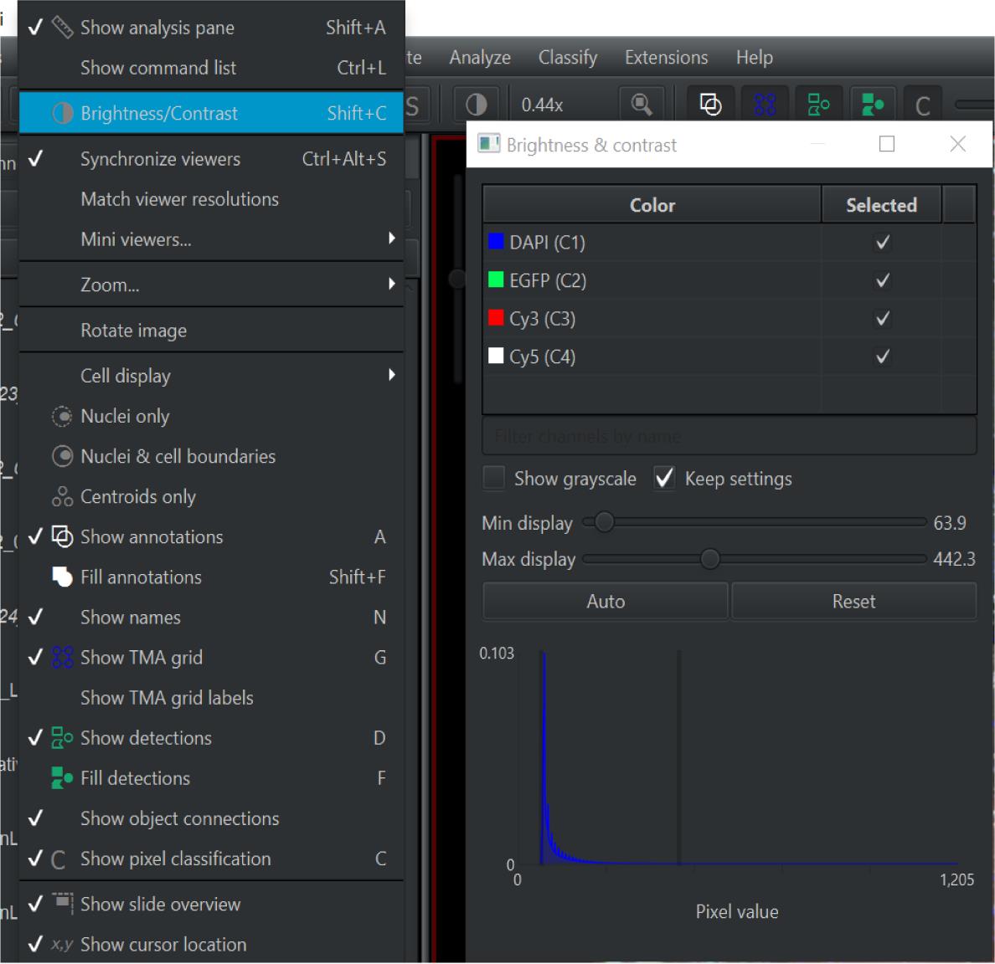Toggle the TMA grid toolbar icon
Viewport: 995px width, 964px height.
pos(765,105)
